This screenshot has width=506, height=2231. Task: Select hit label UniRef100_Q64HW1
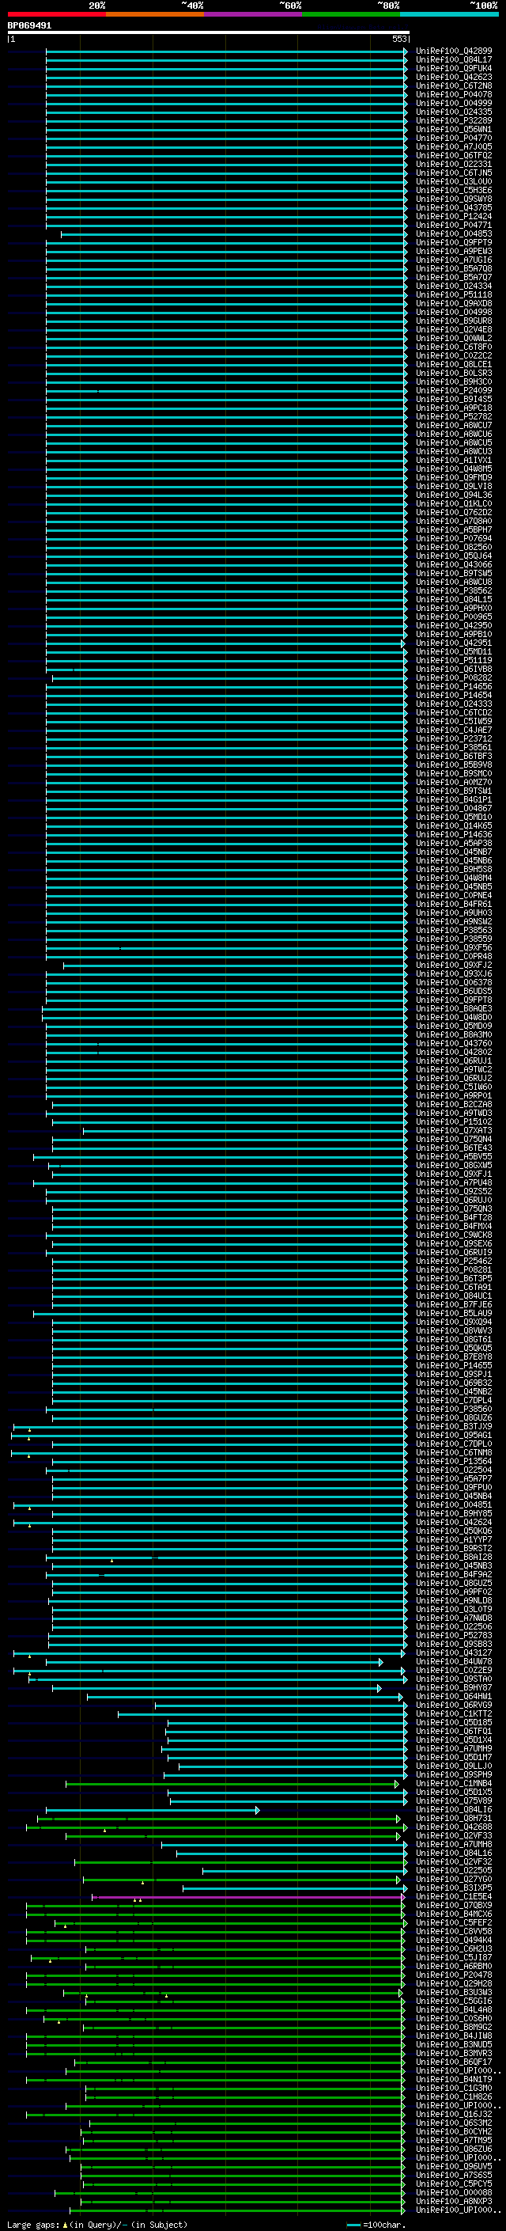[454, 1697]
